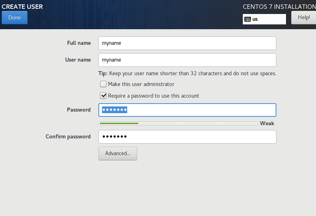Click the CREATE USER heading
The image size is (316, 216).
[22, 7]
